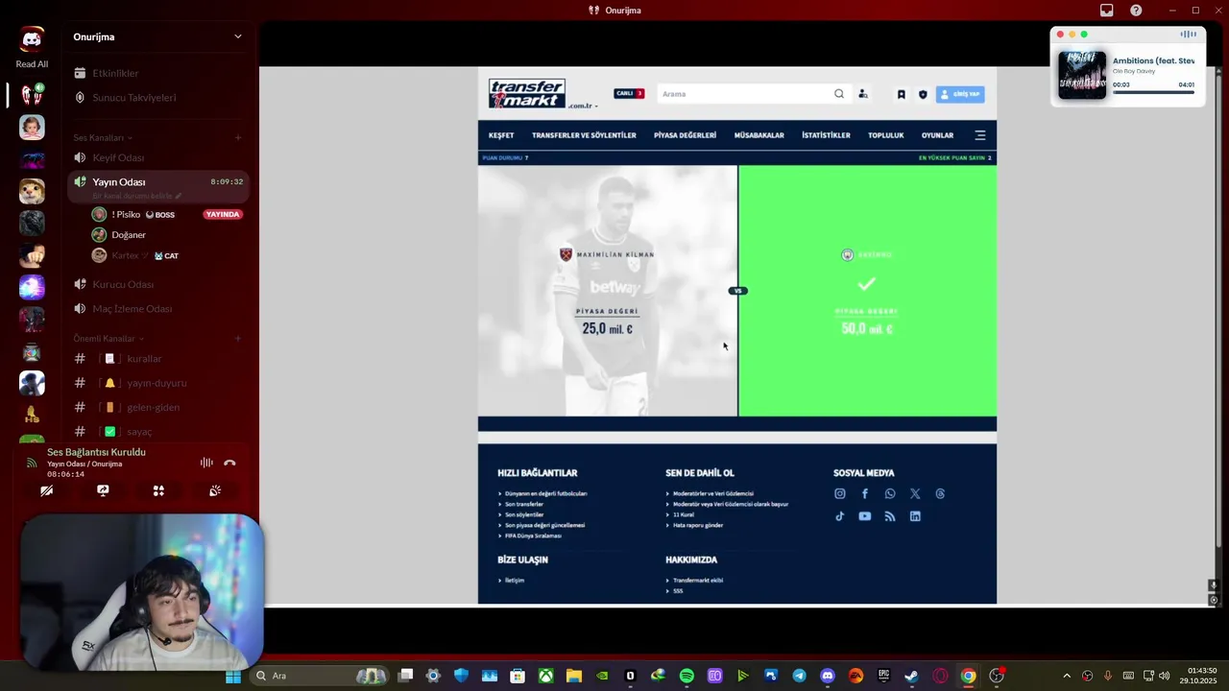Choose the Maximilian Kilman player card
This screenshot has height=691, width=1229.
point(608,291)
